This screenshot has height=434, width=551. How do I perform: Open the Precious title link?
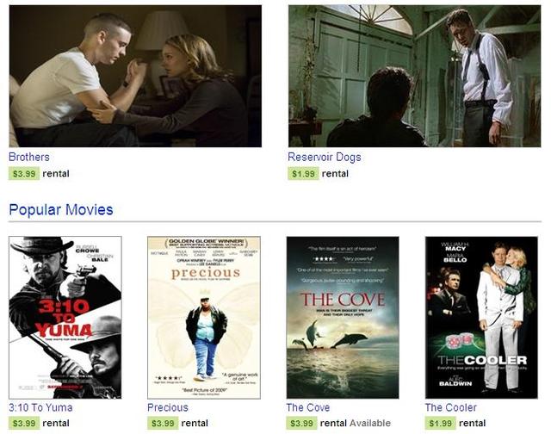click(x=168, y=407)
